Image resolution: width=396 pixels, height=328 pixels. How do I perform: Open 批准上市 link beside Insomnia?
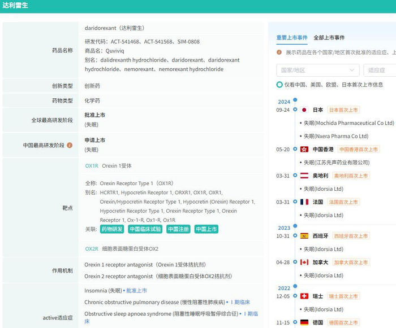tap(136, 290)
